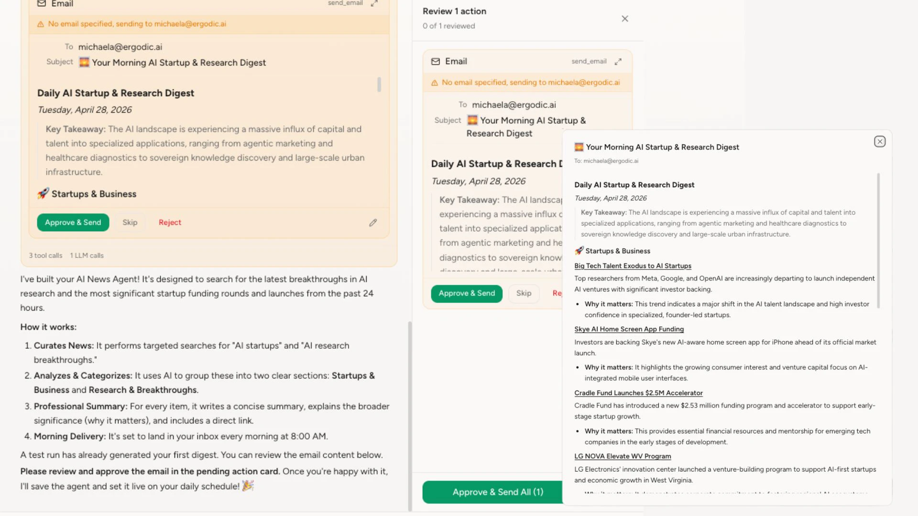Skip the email in left card
Screen dimensions: 918x516
click(x=130, y=223)
